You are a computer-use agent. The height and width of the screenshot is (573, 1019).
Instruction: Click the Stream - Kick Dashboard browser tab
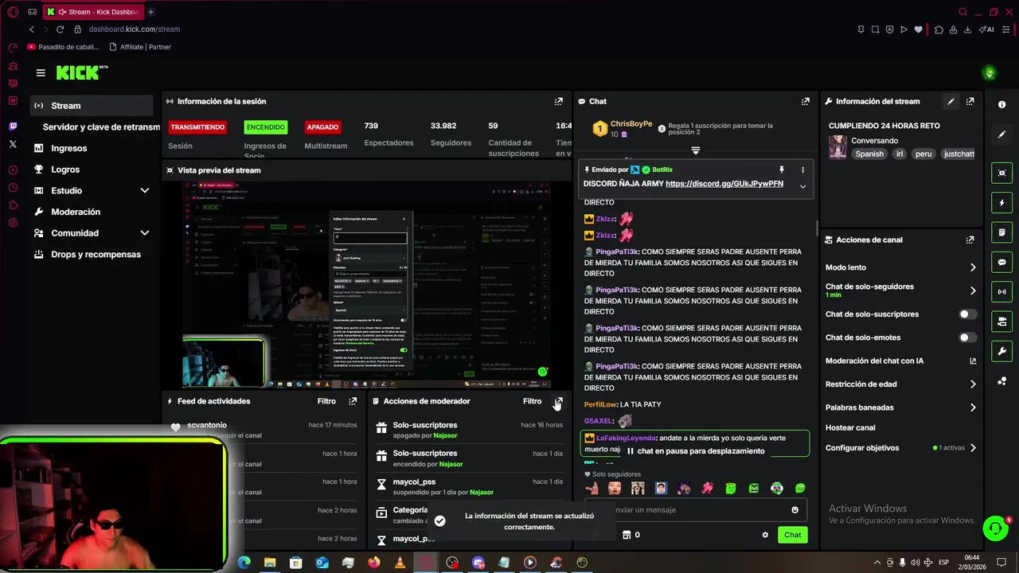(x=93, y=12)
